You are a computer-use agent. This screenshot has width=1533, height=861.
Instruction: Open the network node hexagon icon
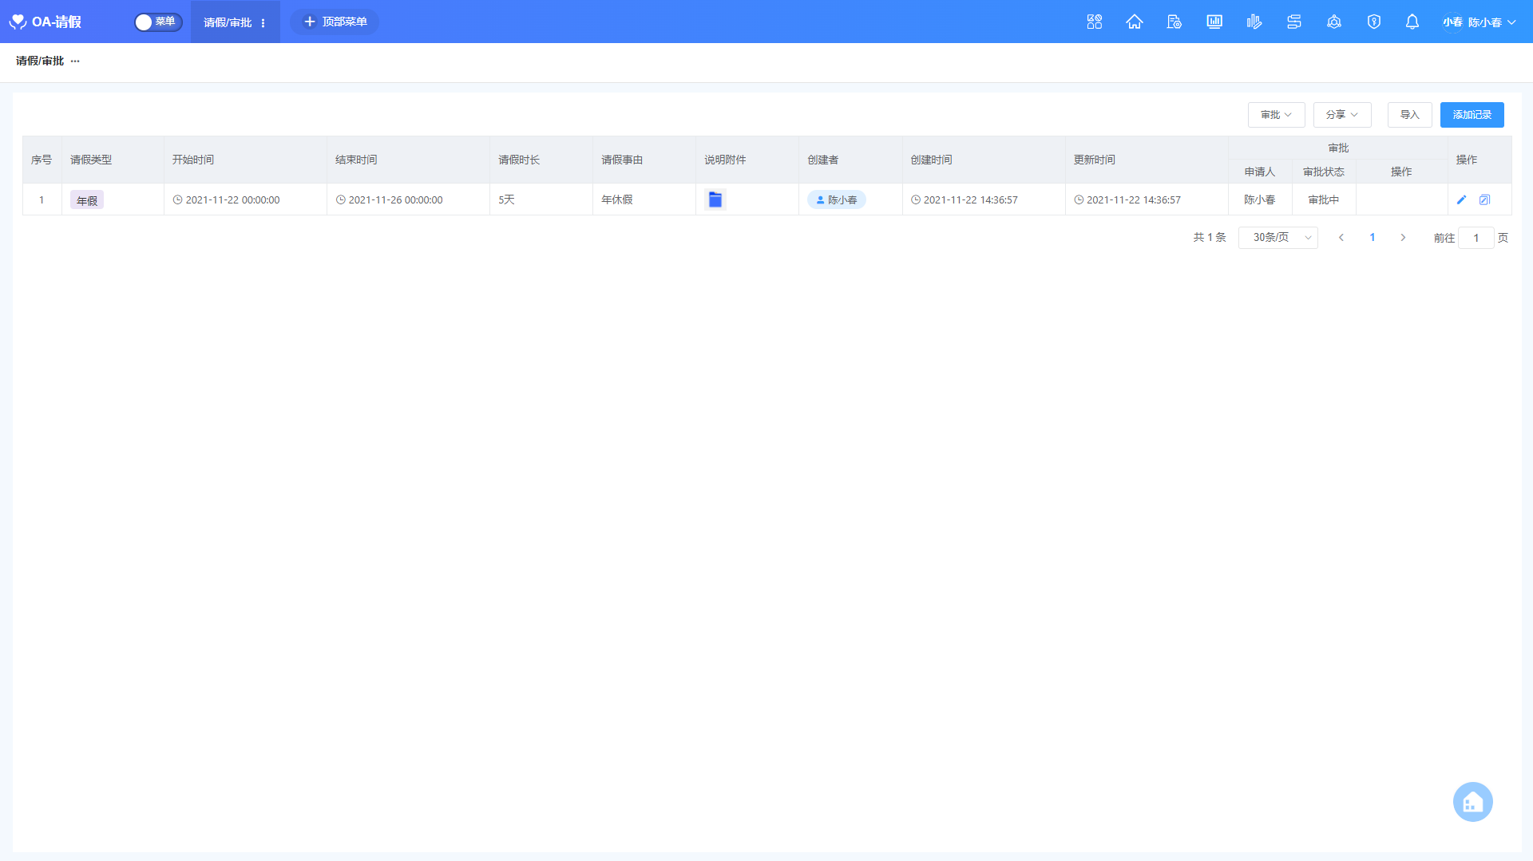coord(1333,22)
